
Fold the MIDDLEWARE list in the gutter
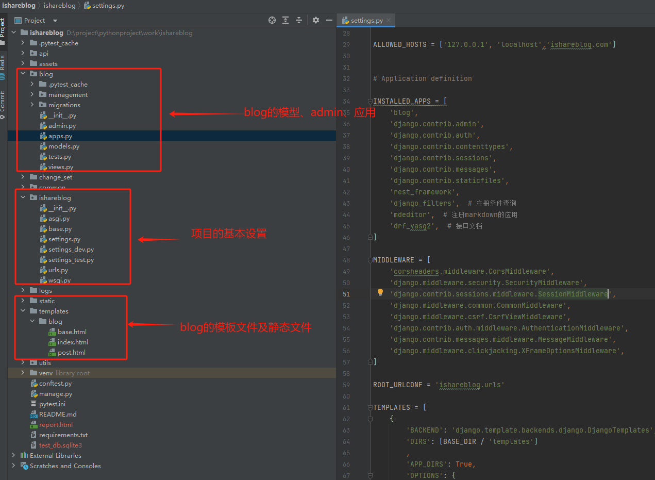pos(370,260)
